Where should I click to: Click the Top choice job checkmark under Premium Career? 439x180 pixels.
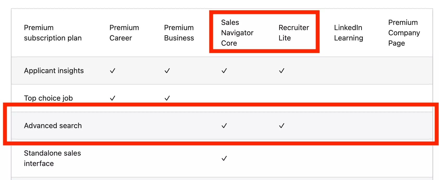112,98
